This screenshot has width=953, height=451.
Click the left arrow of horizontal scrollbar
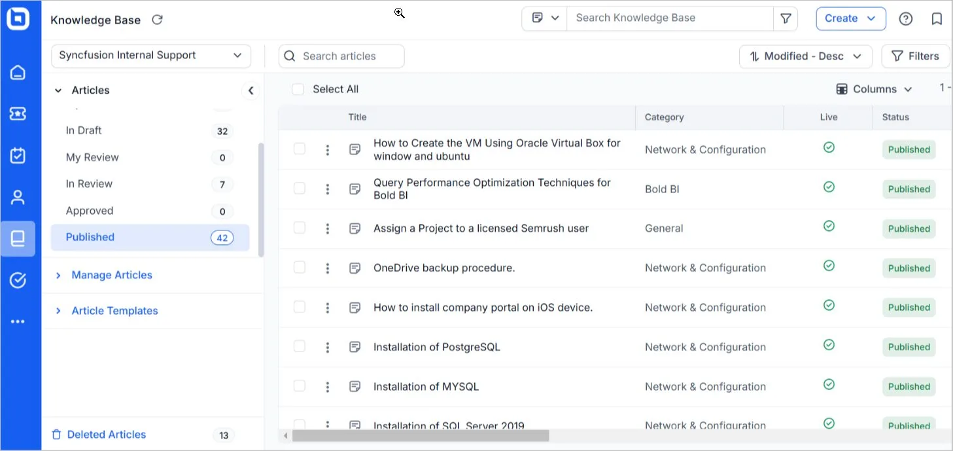(x=285, y=435)
